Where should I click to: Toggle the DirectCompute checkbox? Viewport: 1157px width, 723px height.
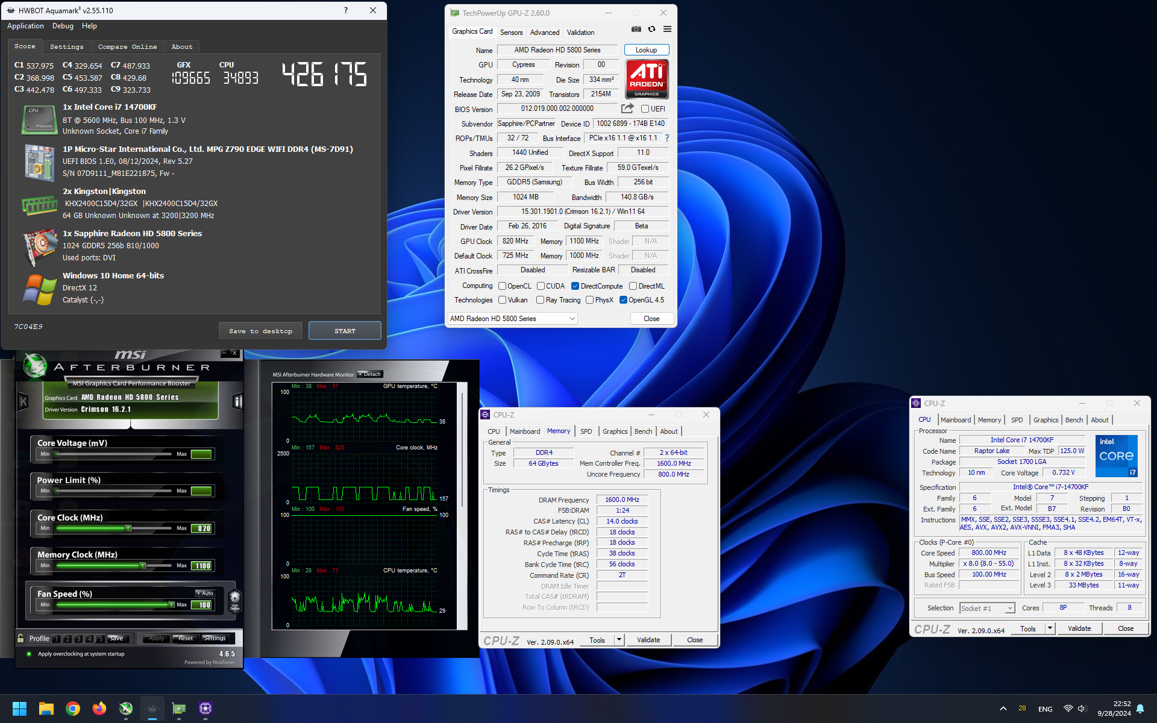pyautogui.click(x=575, y=286)
